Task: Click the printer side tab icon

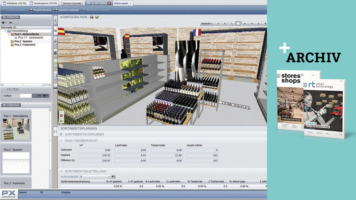Action: pyautogui.click(x=55, y=87)
